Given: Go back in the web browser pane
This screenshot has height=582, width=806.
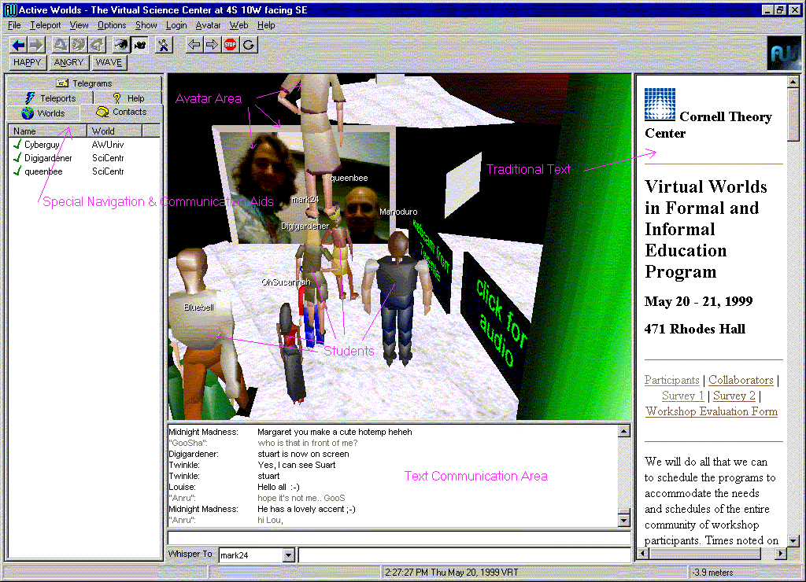Looking at the screenshot, I should [194, 45].
